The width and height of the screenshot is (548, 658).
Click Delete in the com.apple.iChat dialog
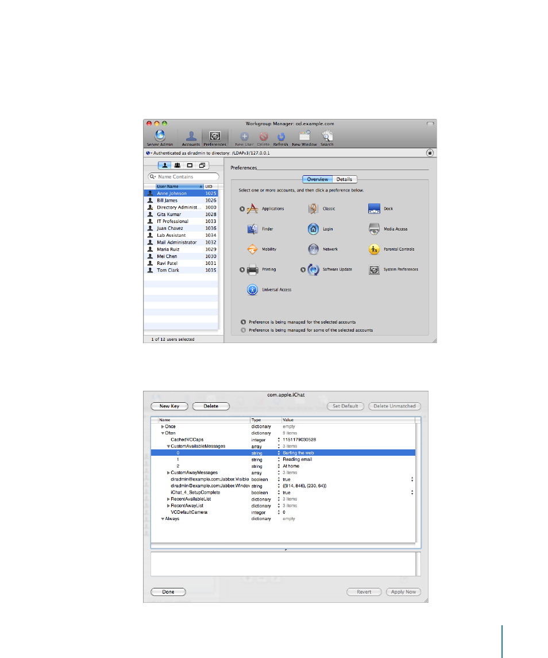(211, 406)
